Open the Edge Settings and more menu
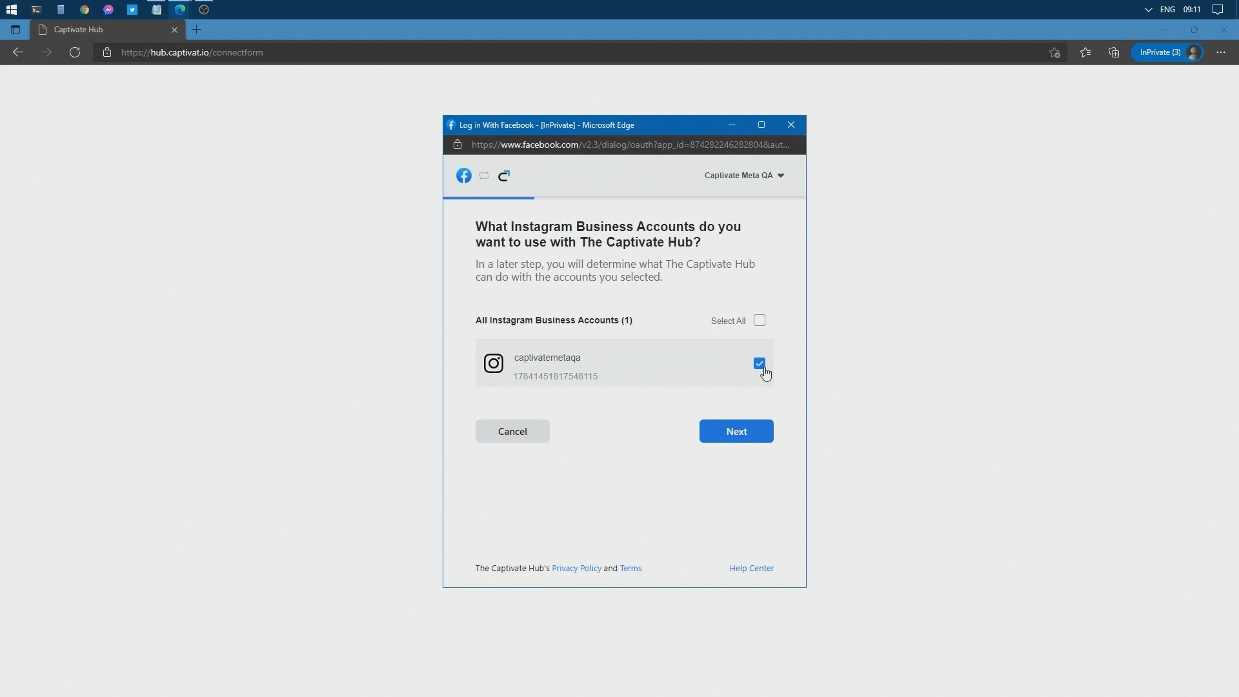The image size is (1239, 697). pyautogui.click(x=1220, y=52)
